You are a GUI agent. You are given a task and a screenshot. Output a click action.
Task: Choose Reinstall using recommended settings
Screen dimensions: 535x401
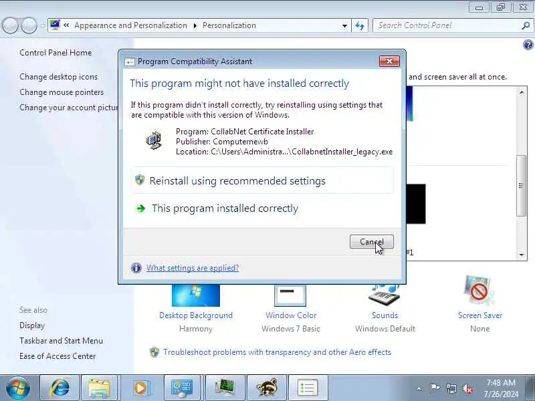click(262, 180)
